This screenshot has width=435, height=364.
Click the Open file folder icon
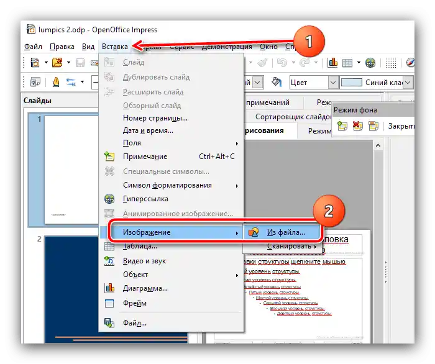57,62
